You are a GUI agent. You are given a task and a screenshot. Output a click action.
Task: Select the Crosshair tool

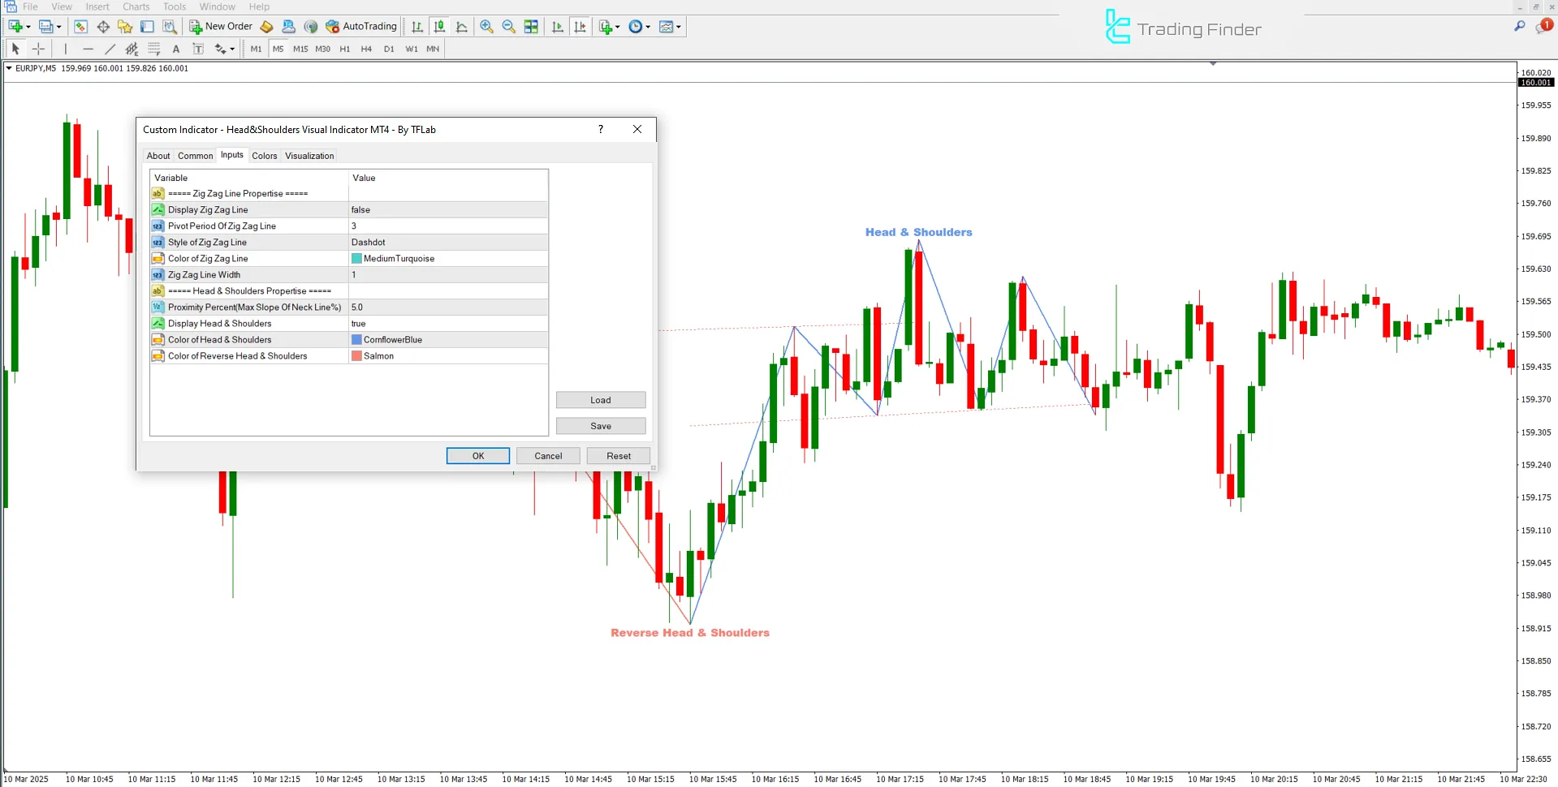click(38, 49)
